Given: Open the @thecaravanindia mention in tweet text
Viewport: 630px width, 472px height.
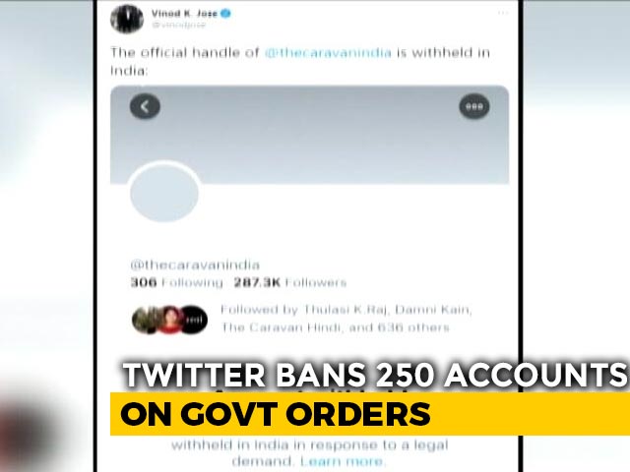Looking at the screenshot, I should click(x=328, y=53).
